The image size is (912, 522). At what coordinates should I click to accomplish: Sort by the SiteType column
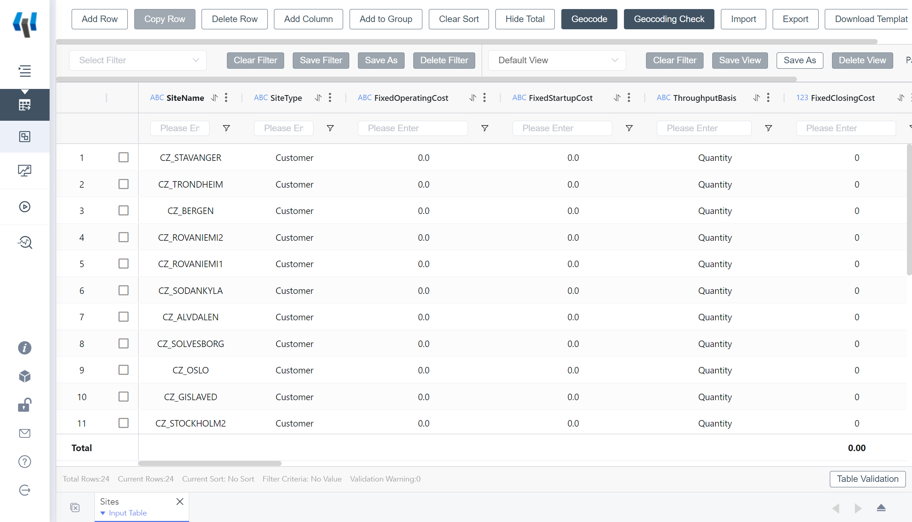tap(318, 98)
